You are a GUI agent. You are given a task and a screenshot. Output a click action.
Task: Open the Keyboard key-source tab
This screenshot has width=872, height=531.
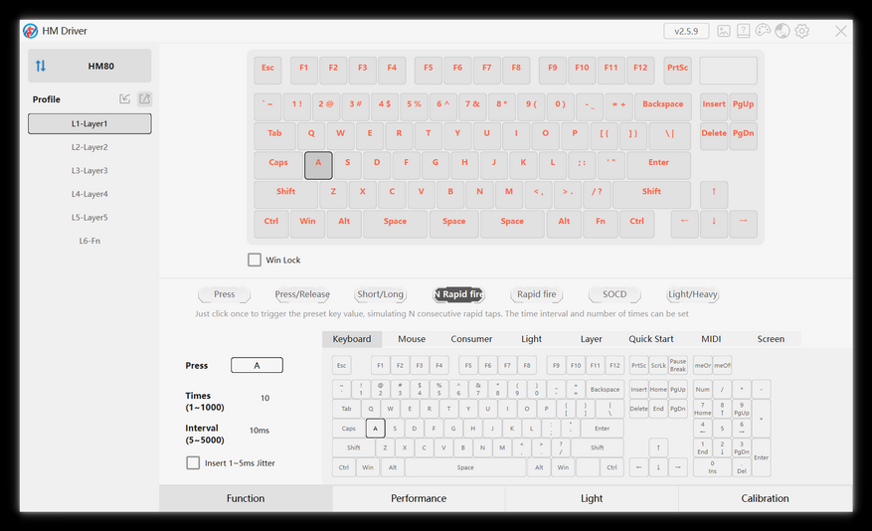(x=352, y=339)
